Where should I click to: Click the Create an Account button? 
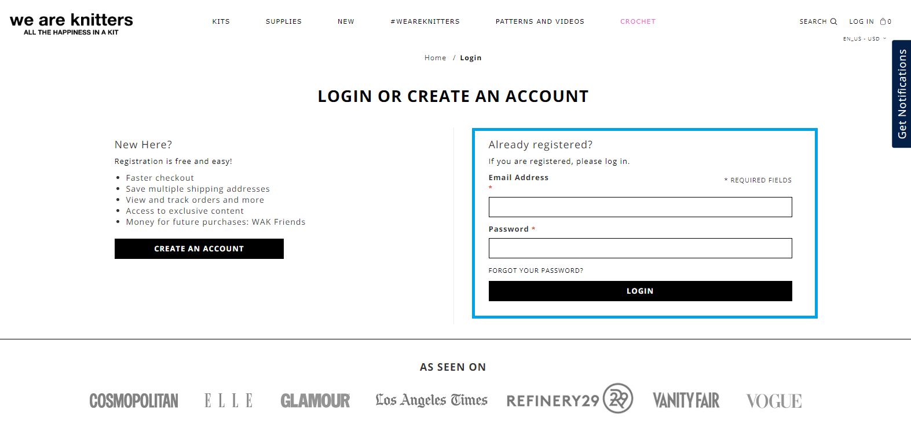pos(199,248)
